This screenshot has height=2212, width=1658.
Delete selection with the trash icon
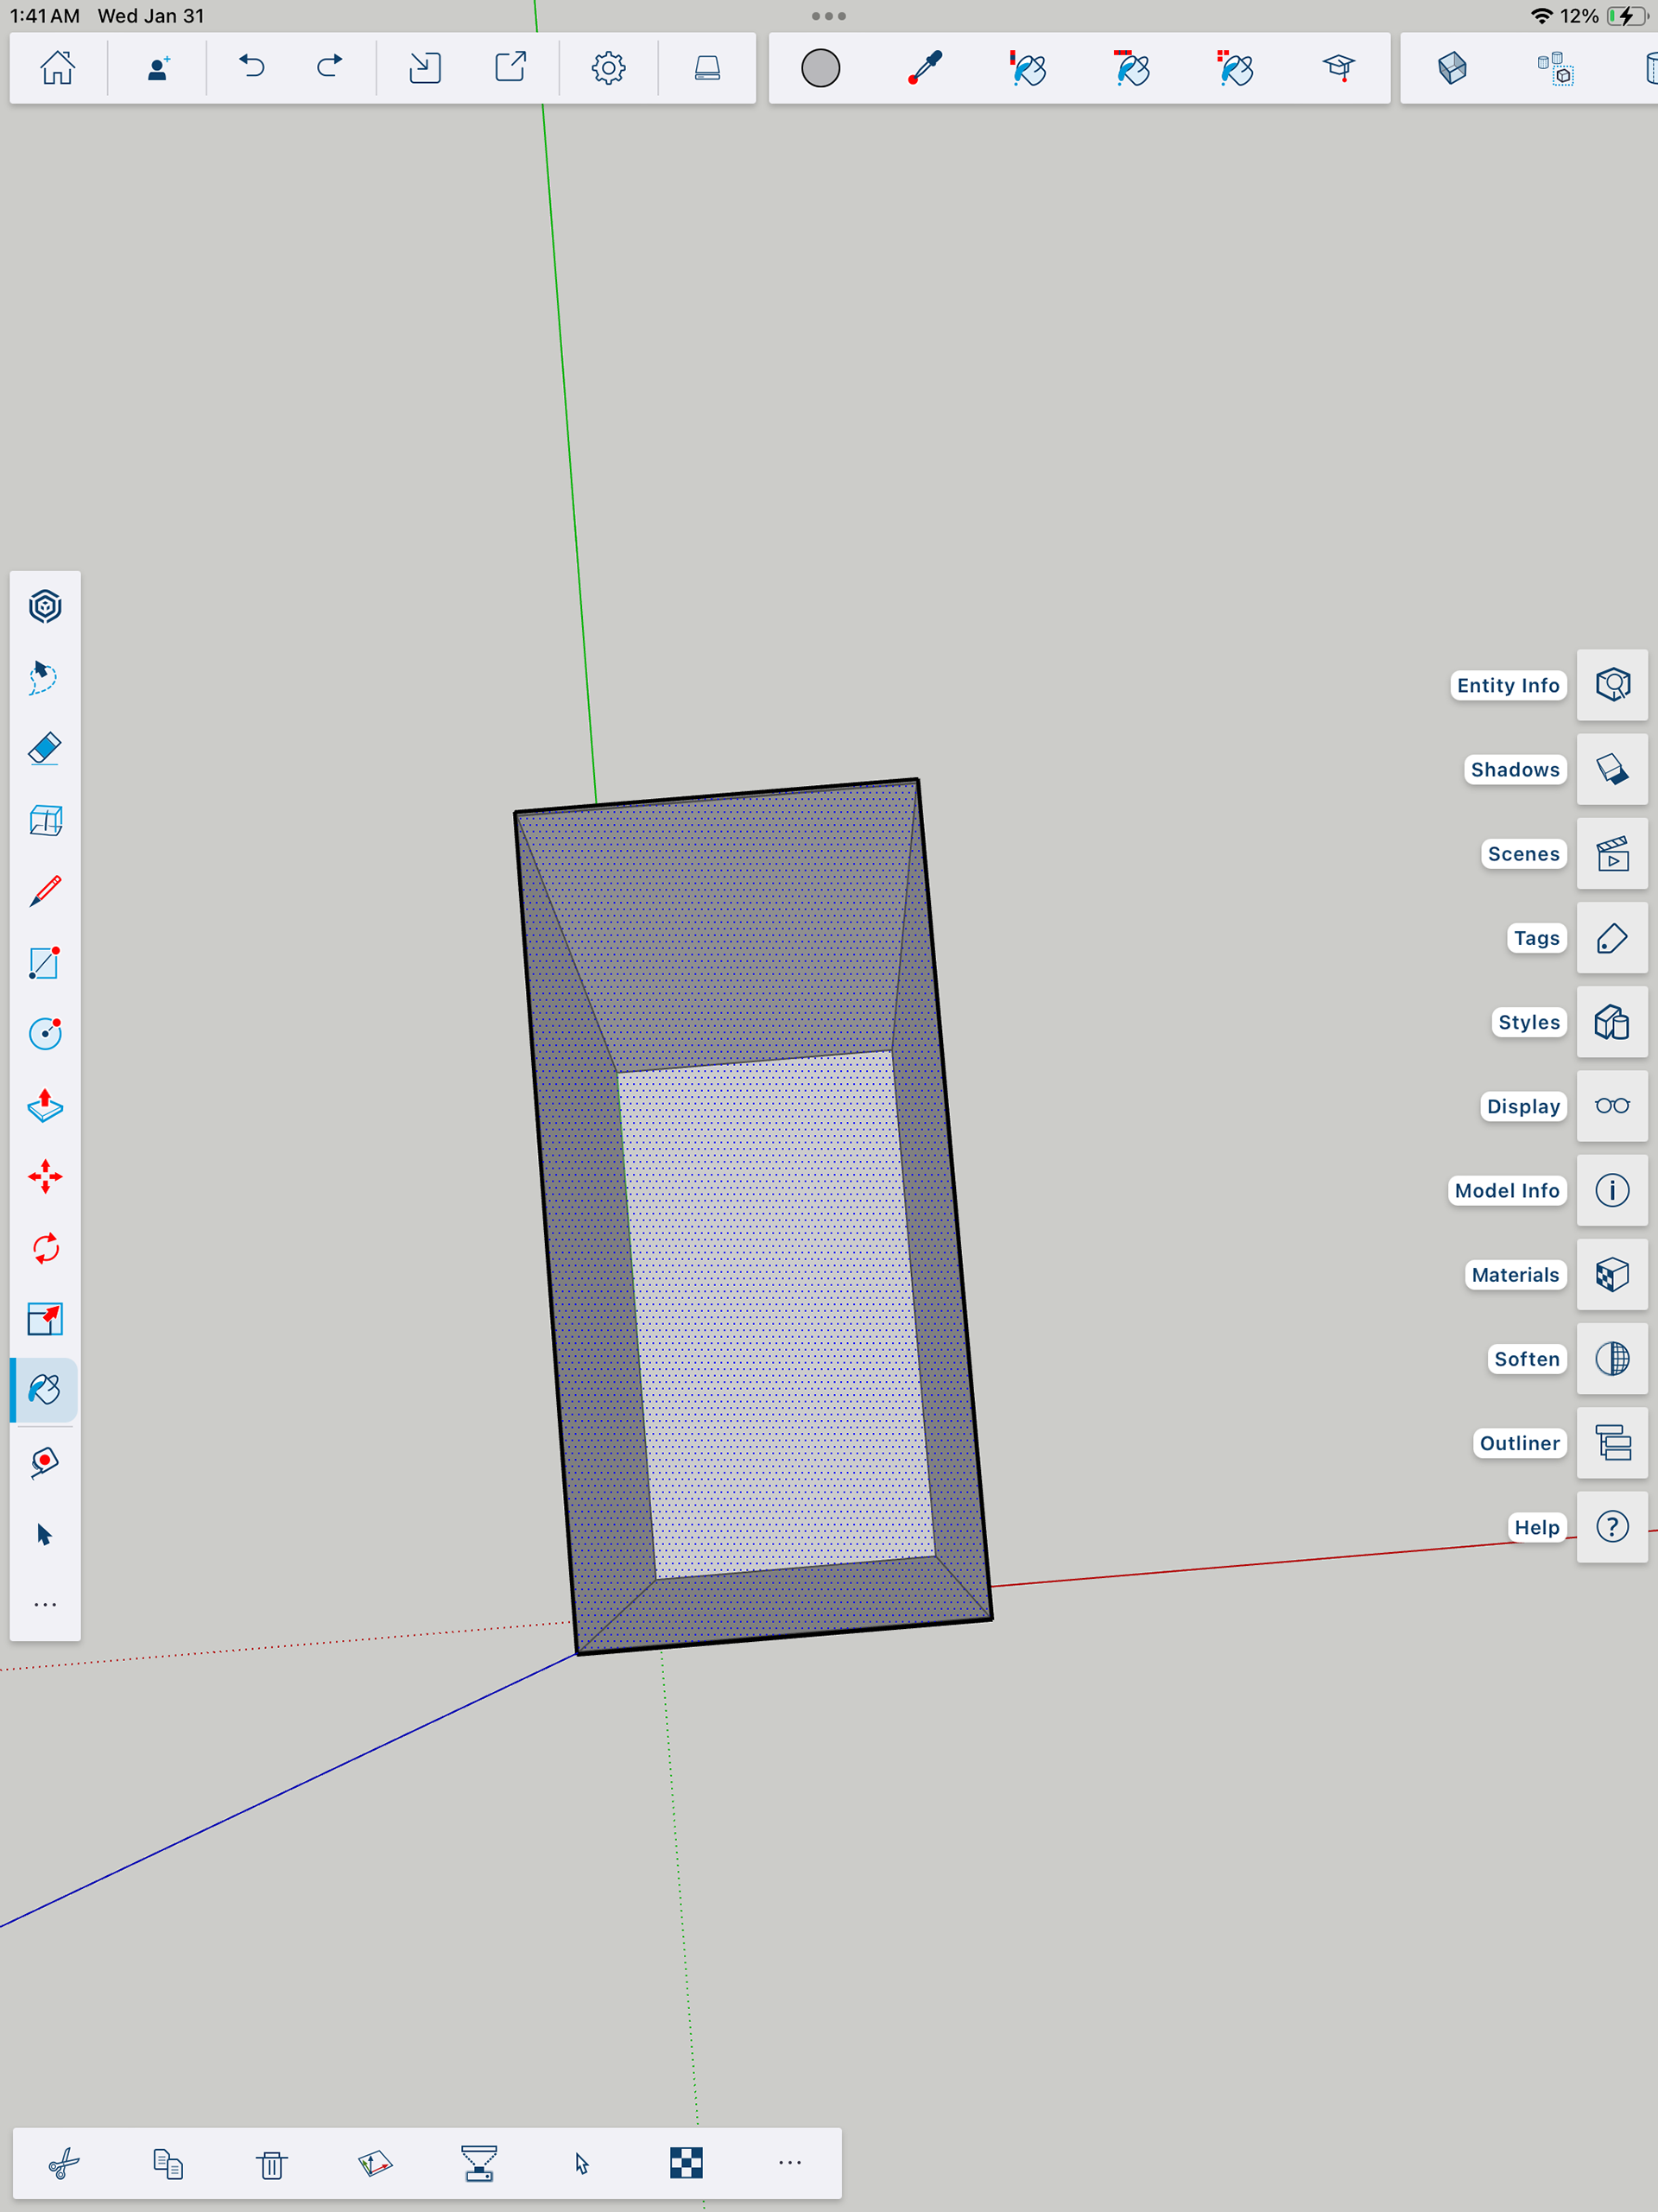pos(271,2164)
